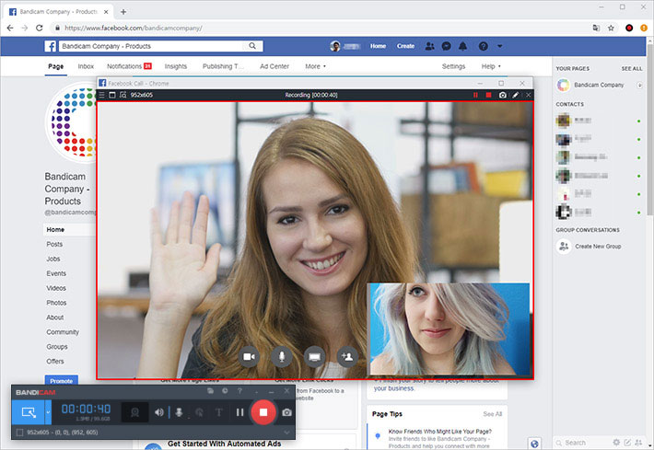Toggle speaker sound in Bandicam
Screen dimensions: 654x450
159,412
